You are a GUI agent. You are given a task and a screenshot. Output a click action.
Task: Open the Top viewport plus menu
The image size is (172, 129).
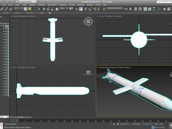coord(11,16)
